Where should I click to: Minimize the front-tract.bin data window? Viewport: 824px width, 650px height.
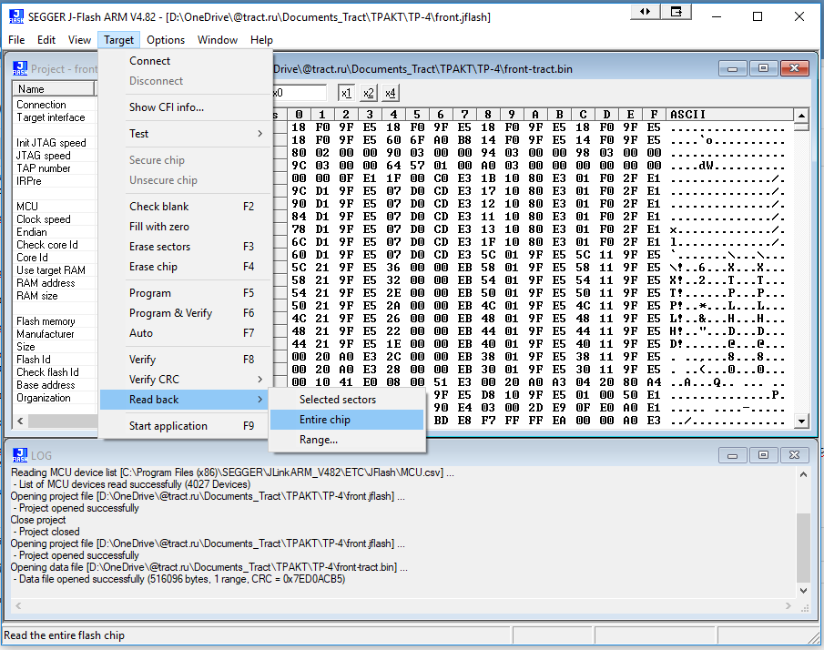732,68
